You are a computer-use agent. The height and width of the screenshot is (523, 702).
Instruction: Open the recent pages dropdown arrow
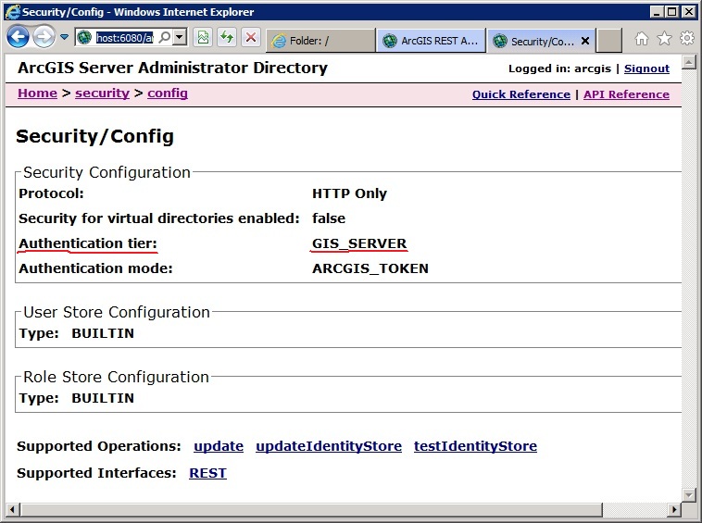click(x=65, y=37)
